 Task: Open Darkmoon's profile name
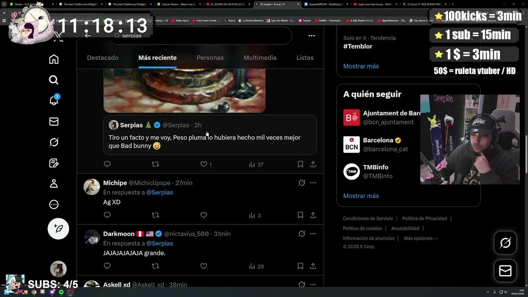point(119,234)
